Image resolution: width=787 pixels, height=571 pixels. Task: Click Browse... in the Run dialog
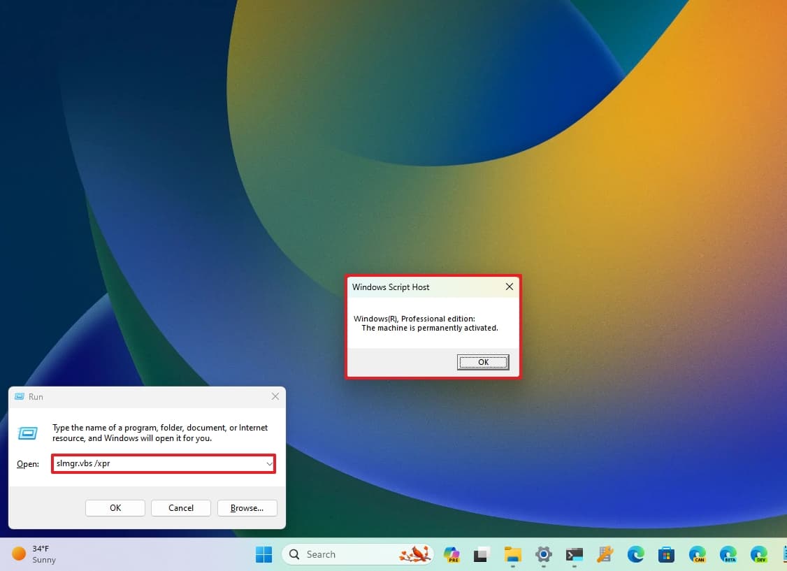click(247, 508)
